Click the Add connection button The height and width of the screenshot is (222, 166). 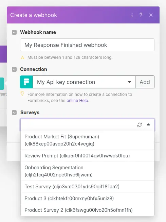(x=145, y=82)
